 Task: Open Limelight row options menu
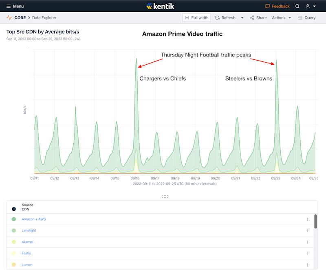coord(308,230)
